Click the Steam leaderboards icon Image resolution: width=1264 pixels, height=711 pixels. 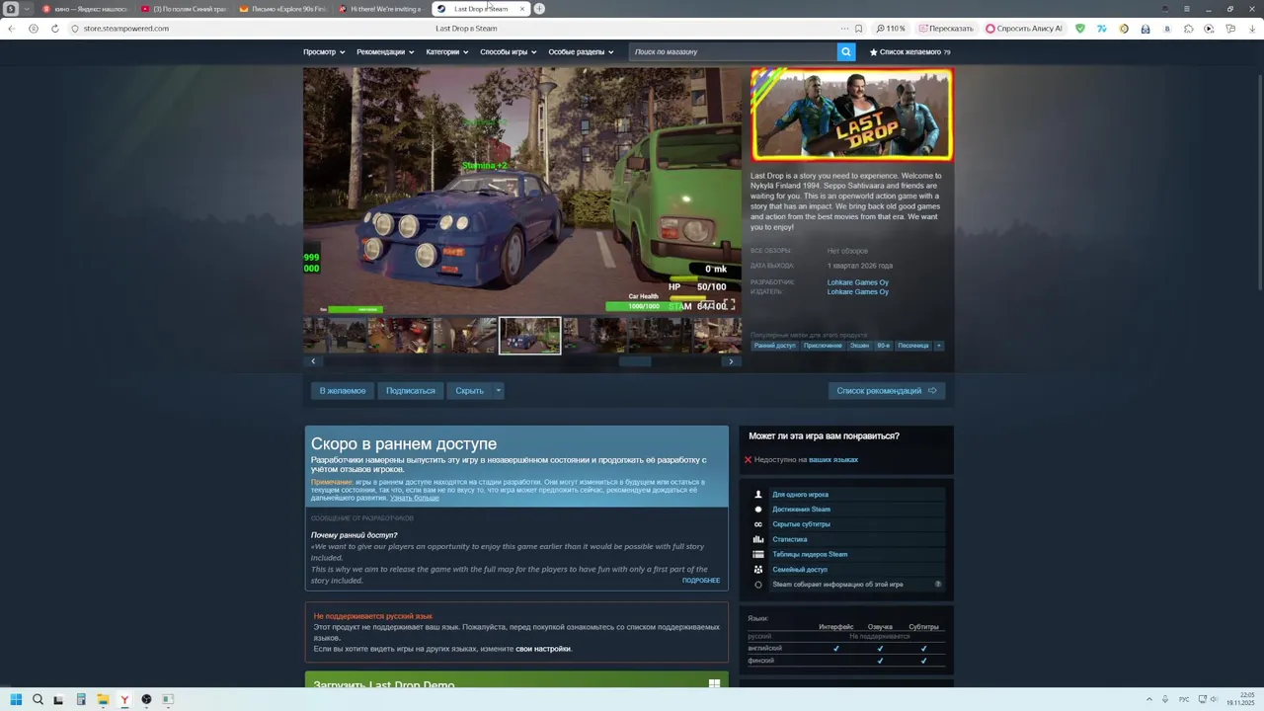tap(758, 554)
